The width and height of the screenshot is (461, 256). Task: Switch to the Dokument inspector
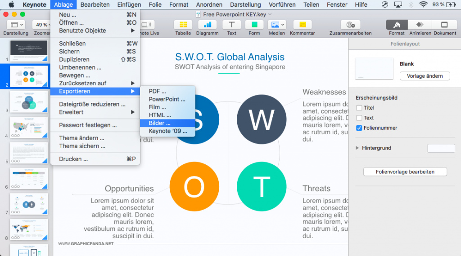pyautogui.click(x=444, y=25)
